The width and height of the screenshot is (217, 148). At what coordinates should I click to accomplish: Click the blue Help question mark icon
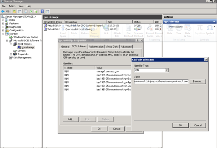[42, 11]
